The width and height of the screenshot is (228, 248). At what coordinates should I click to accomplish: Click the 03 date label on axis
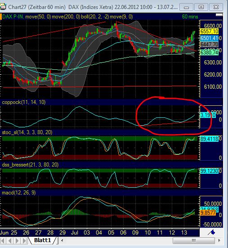[87, 233]
